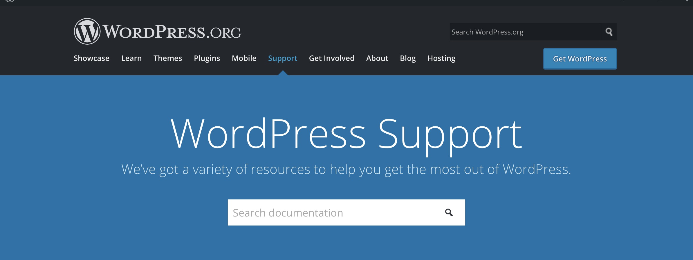Image resolution: width=693 pixels, height=260 pixels.
Task: Visit the About page
Action: 377,58
